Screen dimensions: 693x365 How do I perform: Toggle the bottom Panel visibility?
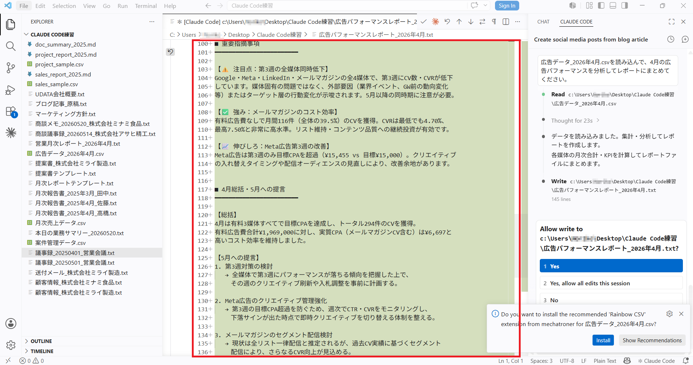click(613, 5)
